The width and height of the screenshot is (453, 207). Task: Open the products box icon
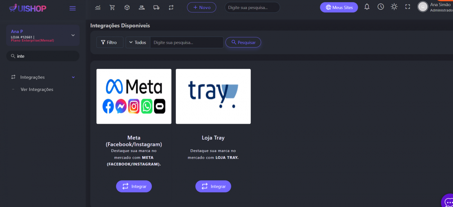point(127,8)
